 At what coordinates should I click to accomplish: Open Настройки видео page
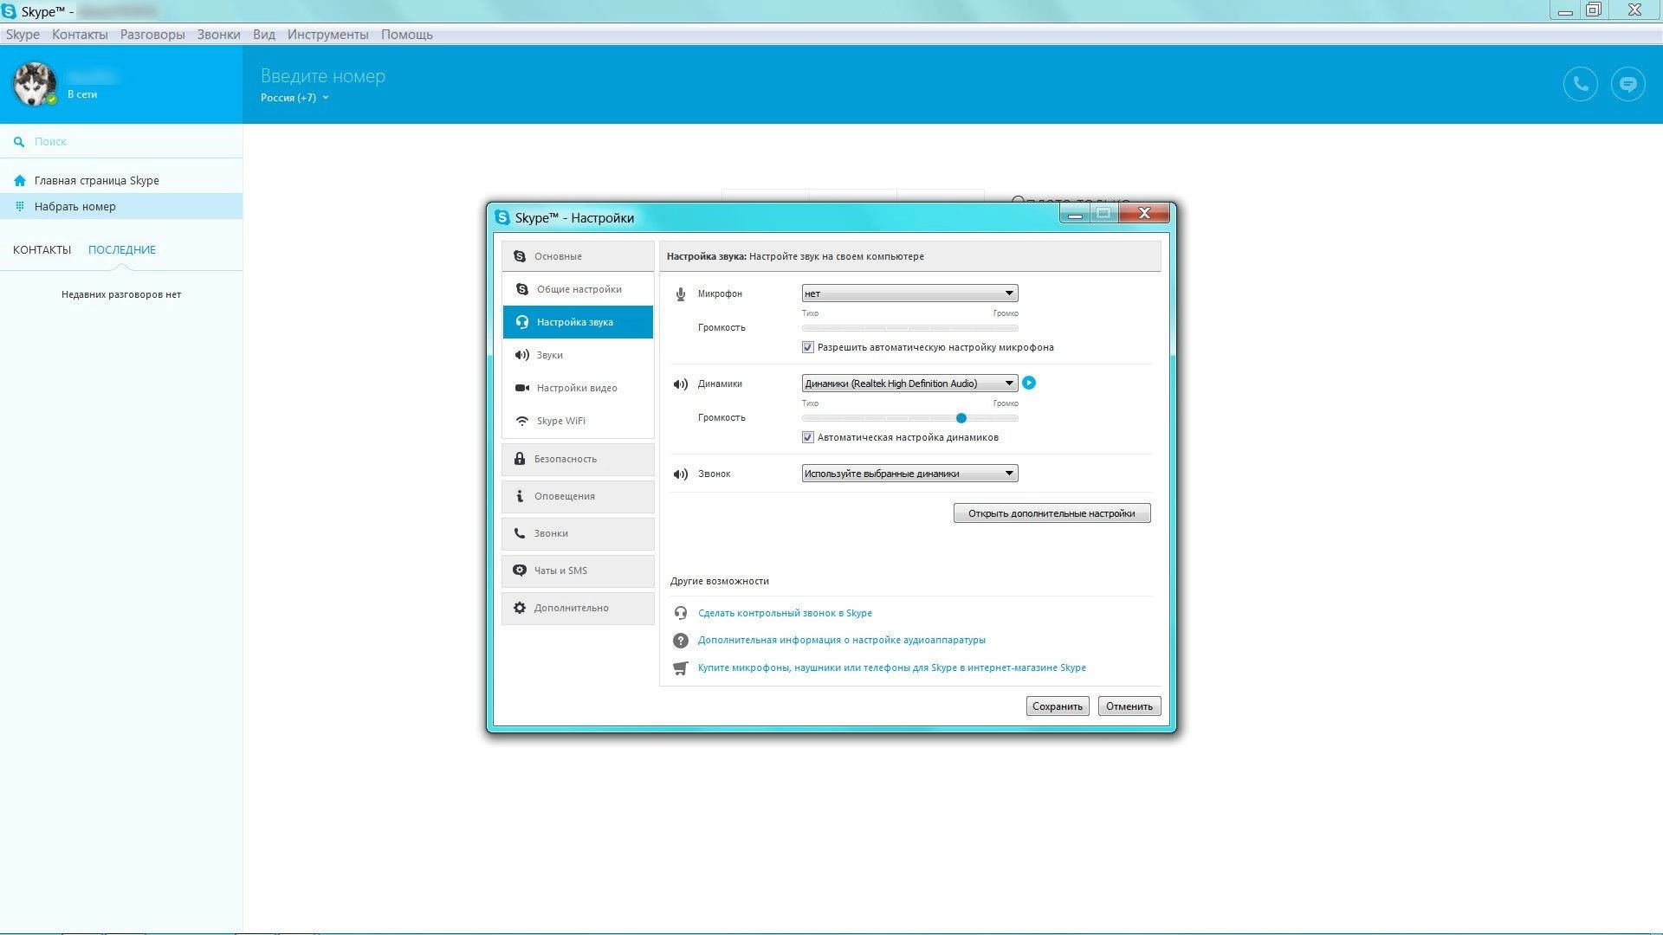click(x=578, y=388)
